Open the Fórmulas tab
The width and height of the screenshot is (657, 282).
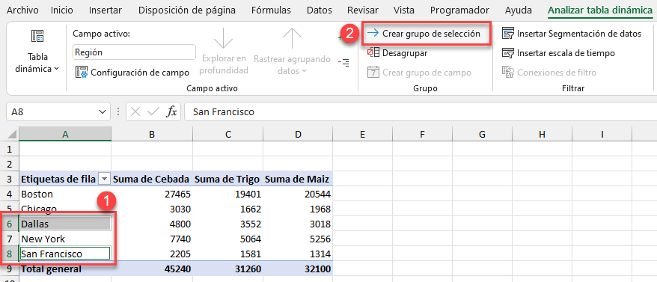[271, 10]
